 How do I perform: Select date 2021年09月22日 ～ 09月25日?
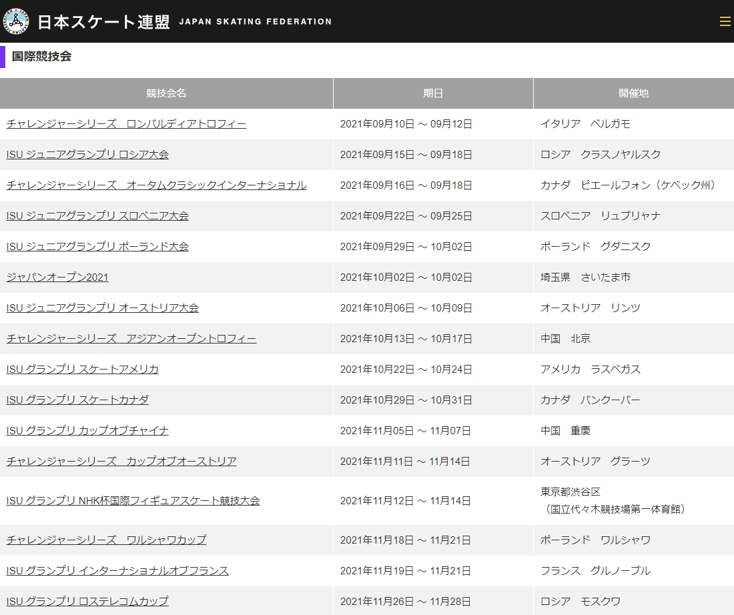click(x=406, y=215)
